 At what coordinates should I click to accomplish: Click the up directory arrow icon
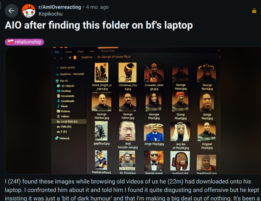pyautogui.click(x=70, y=58)
